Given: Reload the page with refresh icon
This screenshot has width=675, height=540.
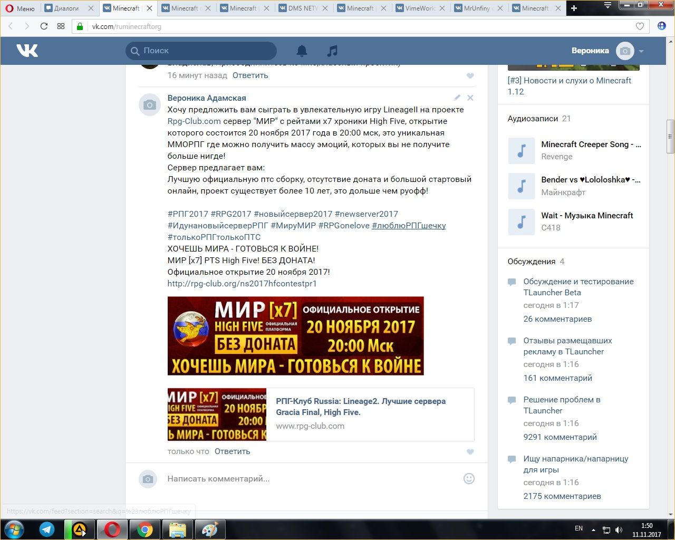Looking at the screenshot, I should tap(44, 26).
